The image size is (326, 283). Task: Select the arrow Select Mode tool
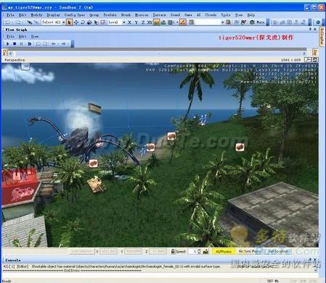pos(70,22)
